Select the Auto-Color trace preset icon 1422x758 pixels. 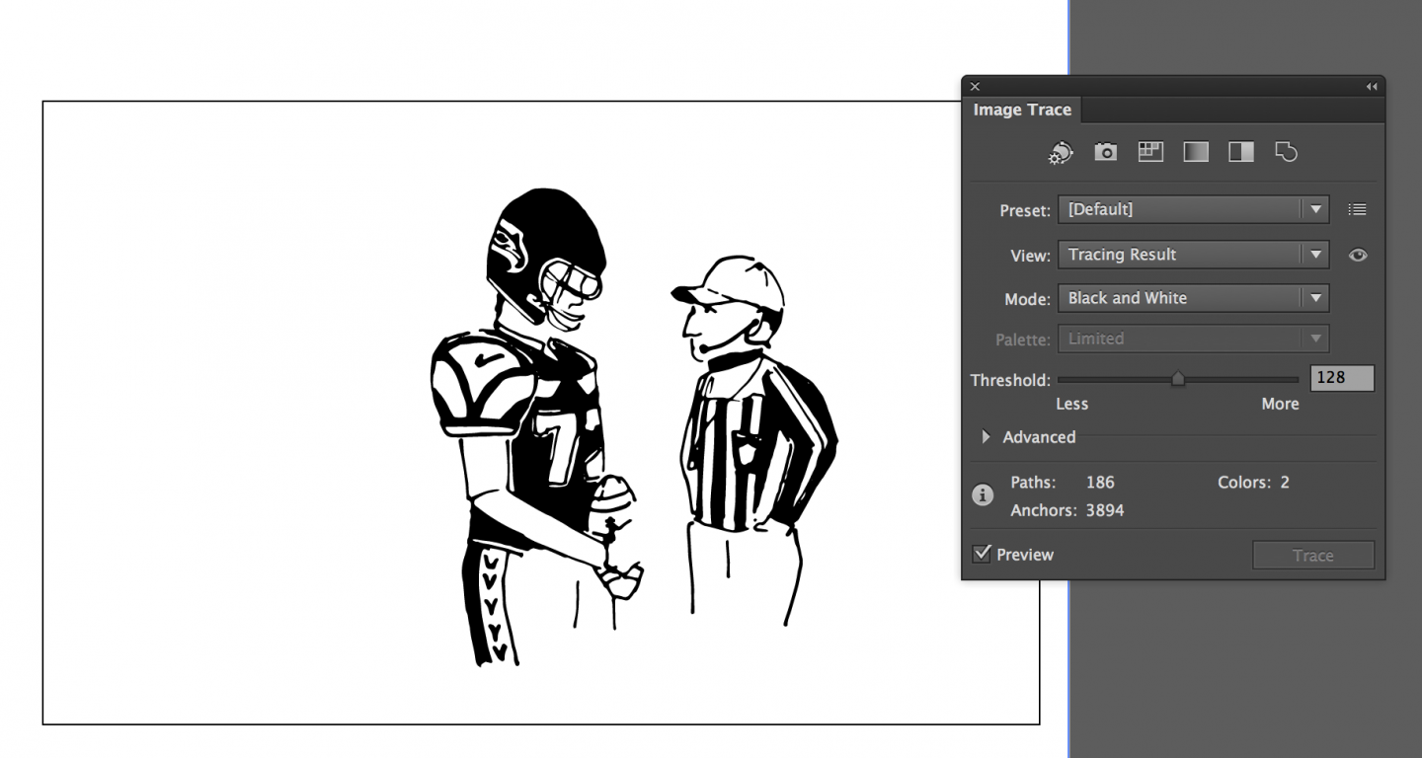1060,152
